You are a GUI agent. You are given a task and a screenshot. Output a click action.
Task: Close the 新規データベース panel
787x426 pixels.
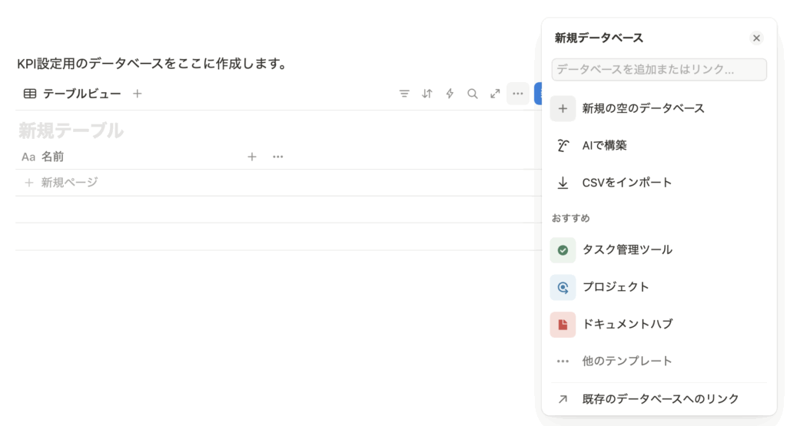756,38
